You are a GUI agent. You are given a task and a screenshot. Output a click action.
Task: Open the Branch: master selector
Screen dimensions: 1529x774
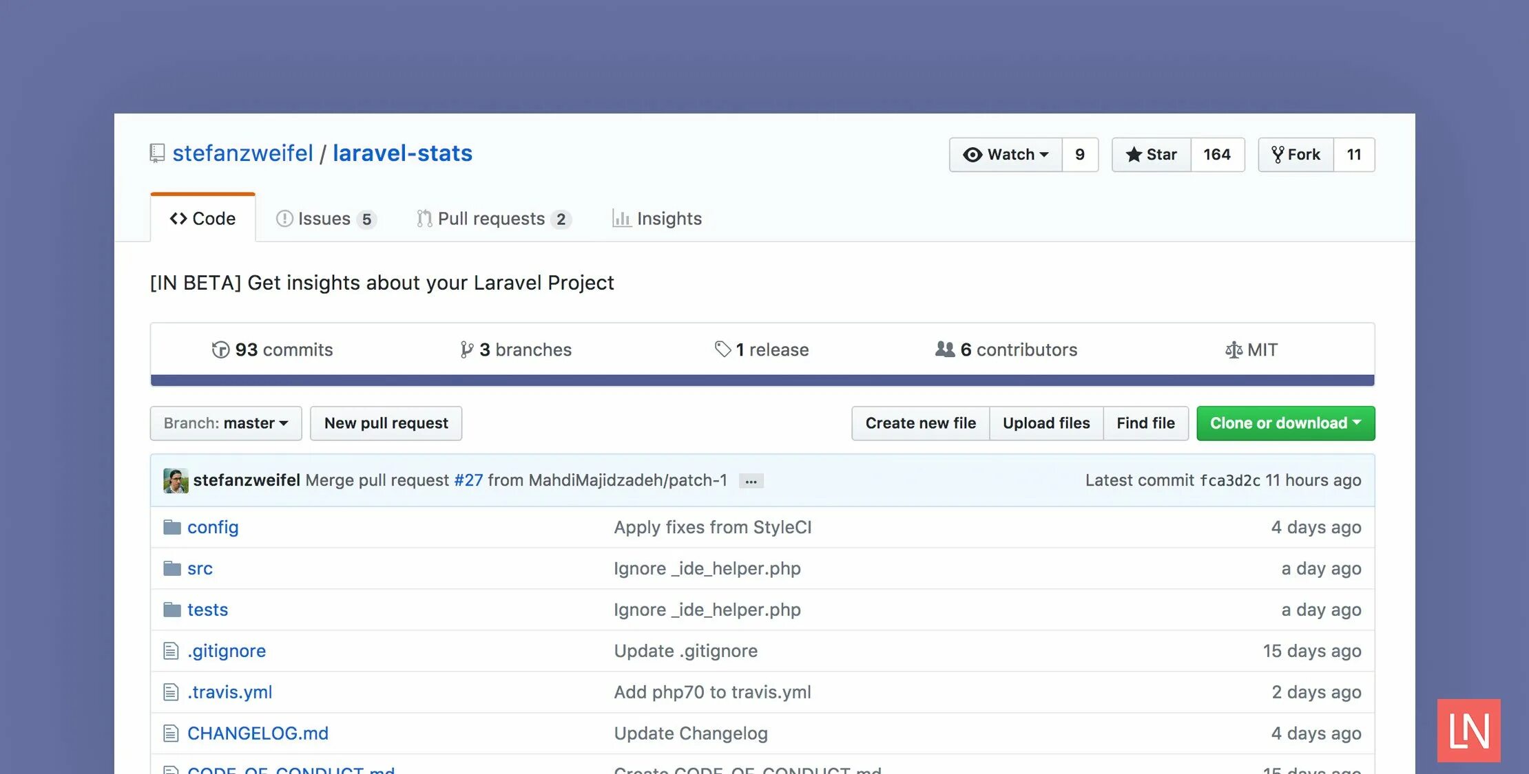226,423
